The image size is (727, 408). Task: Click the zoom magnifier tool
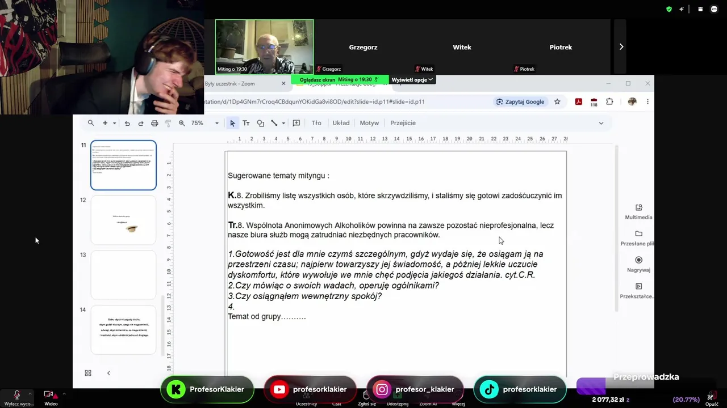[x=182, y=123]
